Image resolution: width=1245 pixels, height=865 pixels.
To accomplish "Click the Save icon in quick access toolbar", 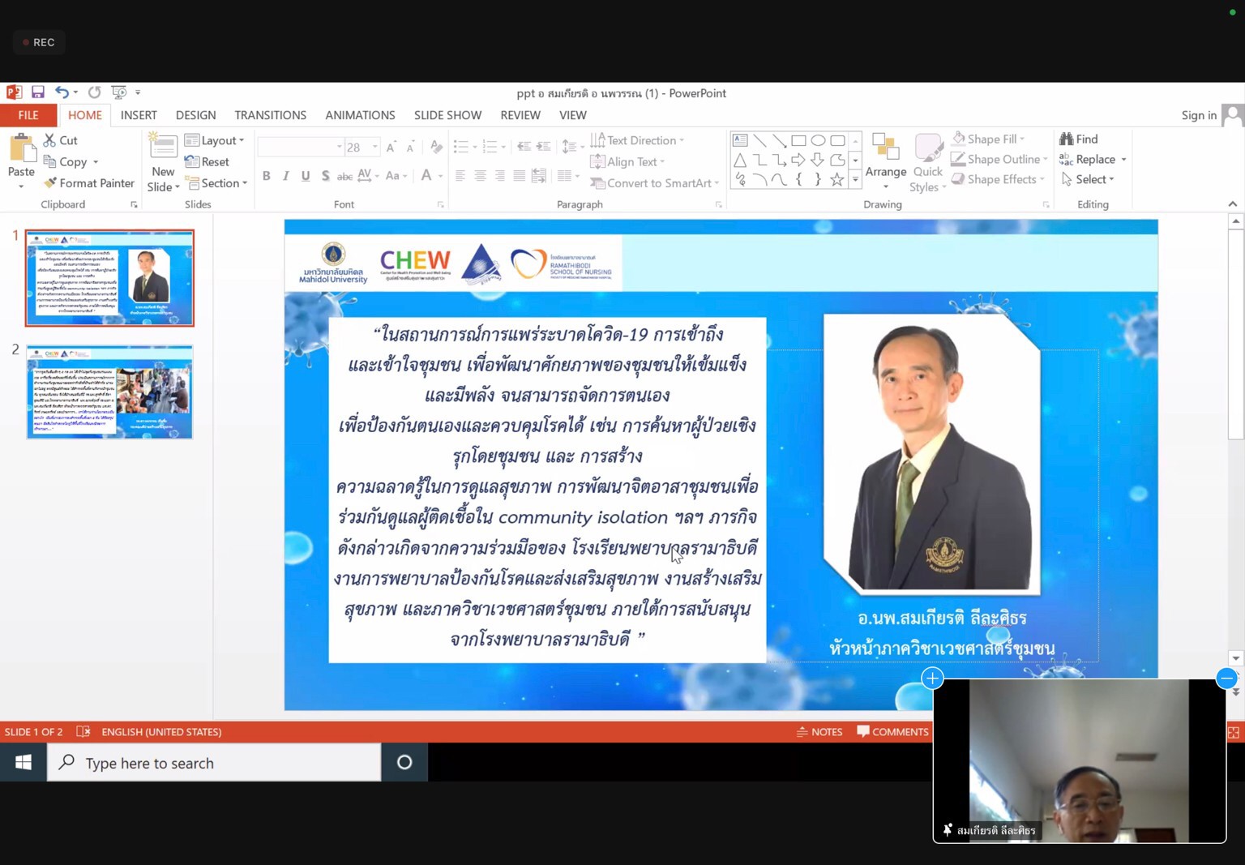I will [37, 92].
